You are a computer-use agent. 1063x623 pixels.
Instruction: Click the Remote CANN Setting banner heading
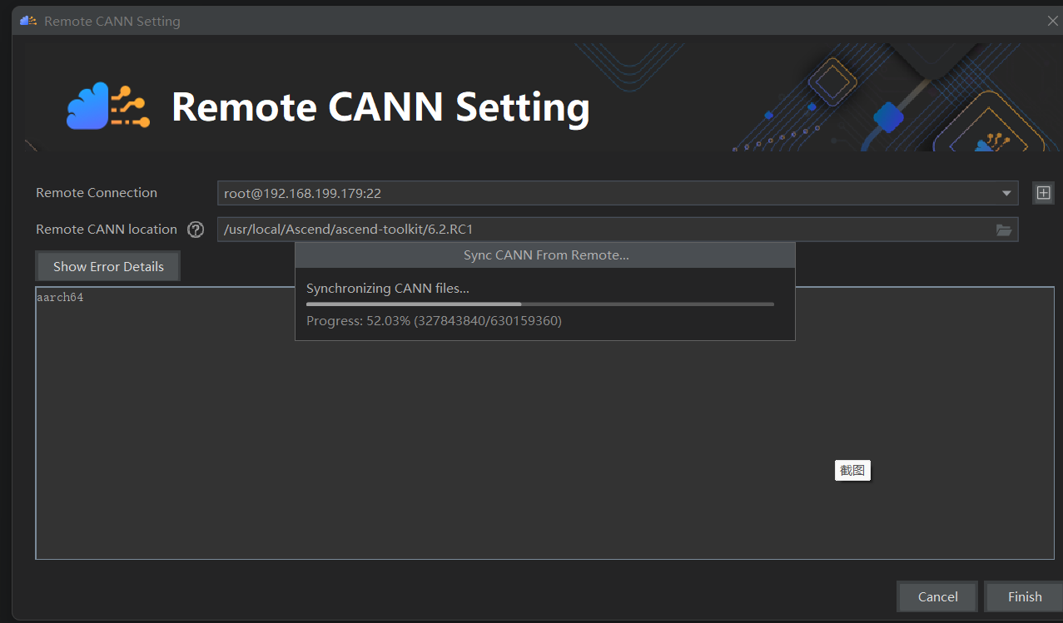380,107
